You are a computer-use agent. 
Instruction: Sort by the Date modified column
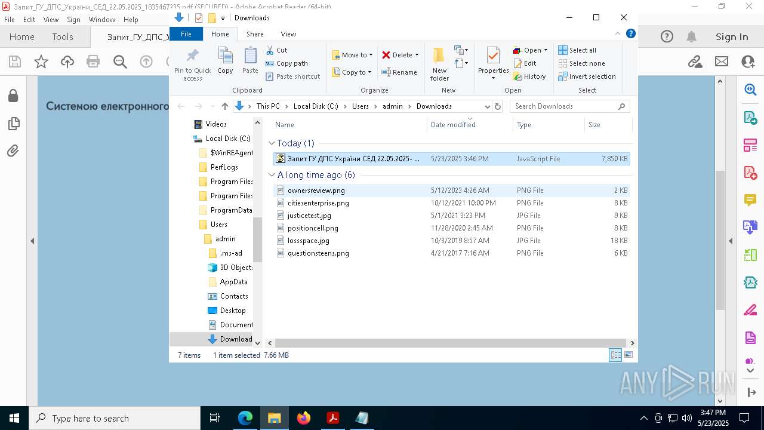tap(470, 124)
